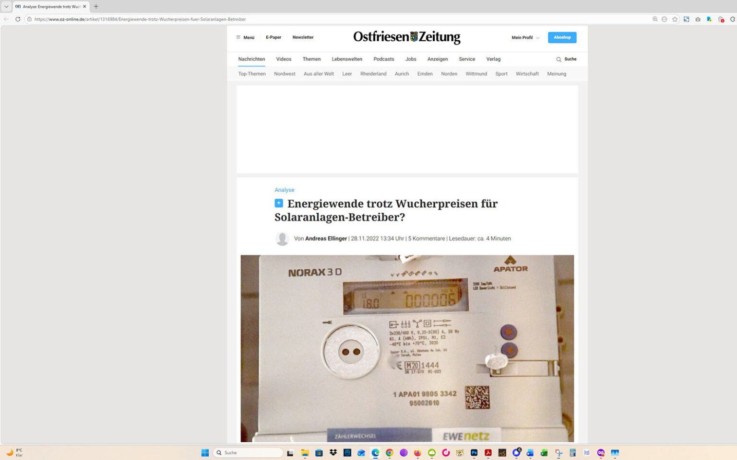The height and width of the screenshot is (460, 737).
Task: Open the zoom magnifier in the address bar
Action: (654, 19)
